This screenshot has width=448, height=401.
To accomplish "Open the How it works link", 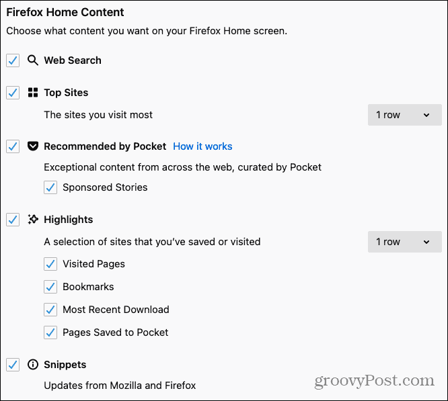I will coord(202,146).
